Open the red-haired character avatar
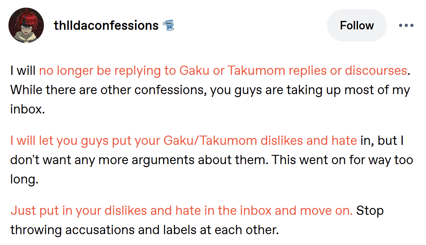This screenshot has width=426, height=245. [x=26, y=25]
